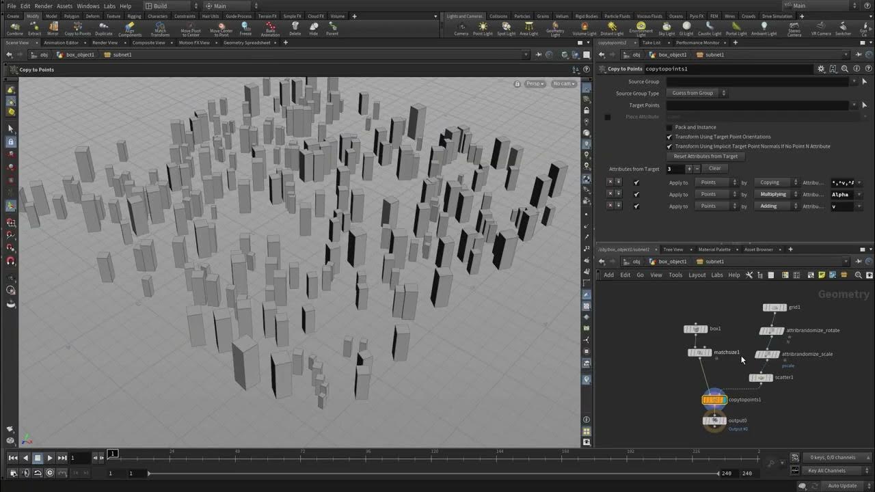Open Apply to Points dropdown in Copying row
This screenshot has height=492, width=875.
[x=716, y=182]
